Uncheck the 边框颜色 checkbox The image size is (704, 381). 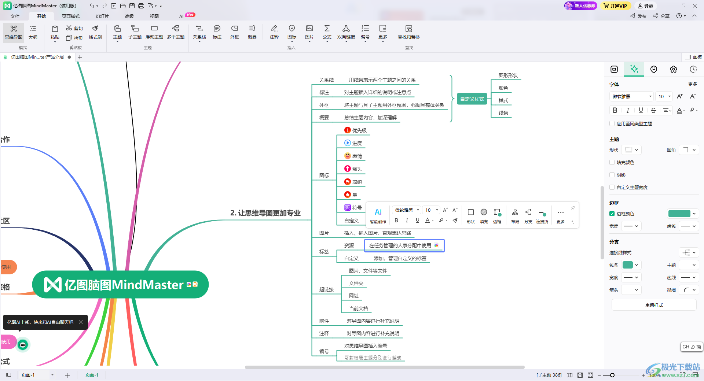click(x=612, y=214)
